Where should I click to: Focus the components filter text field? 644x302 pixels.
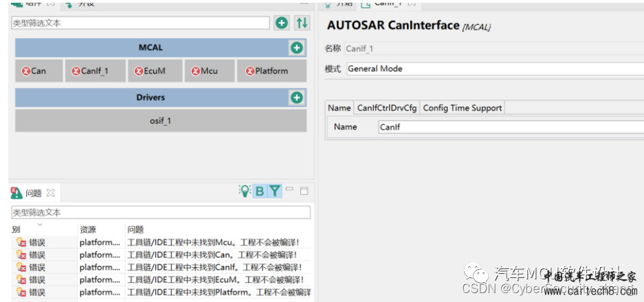(140, 23)
